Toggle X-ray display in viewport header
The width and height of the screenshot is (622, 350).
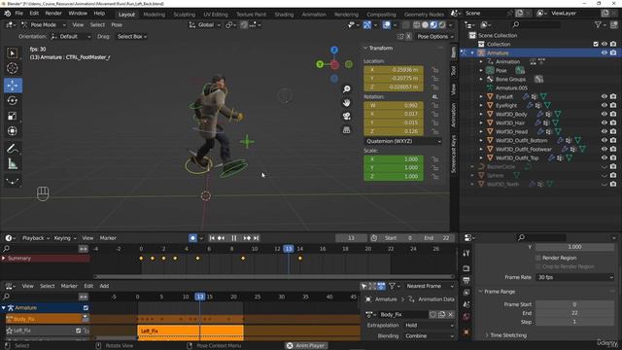click(405, 25)
